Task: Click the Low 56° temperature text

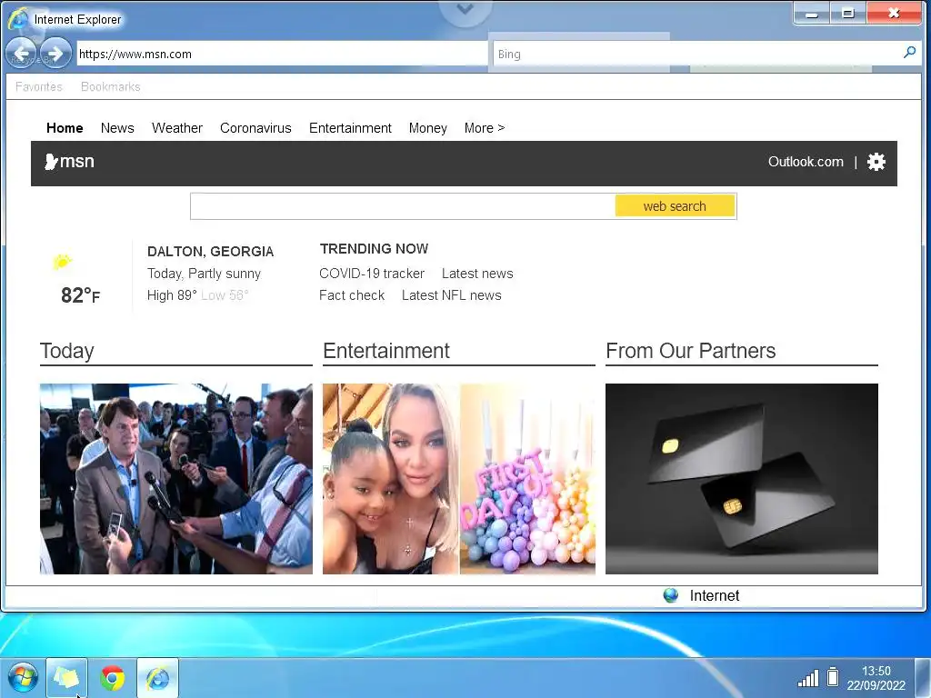Action: pos(225,295)
